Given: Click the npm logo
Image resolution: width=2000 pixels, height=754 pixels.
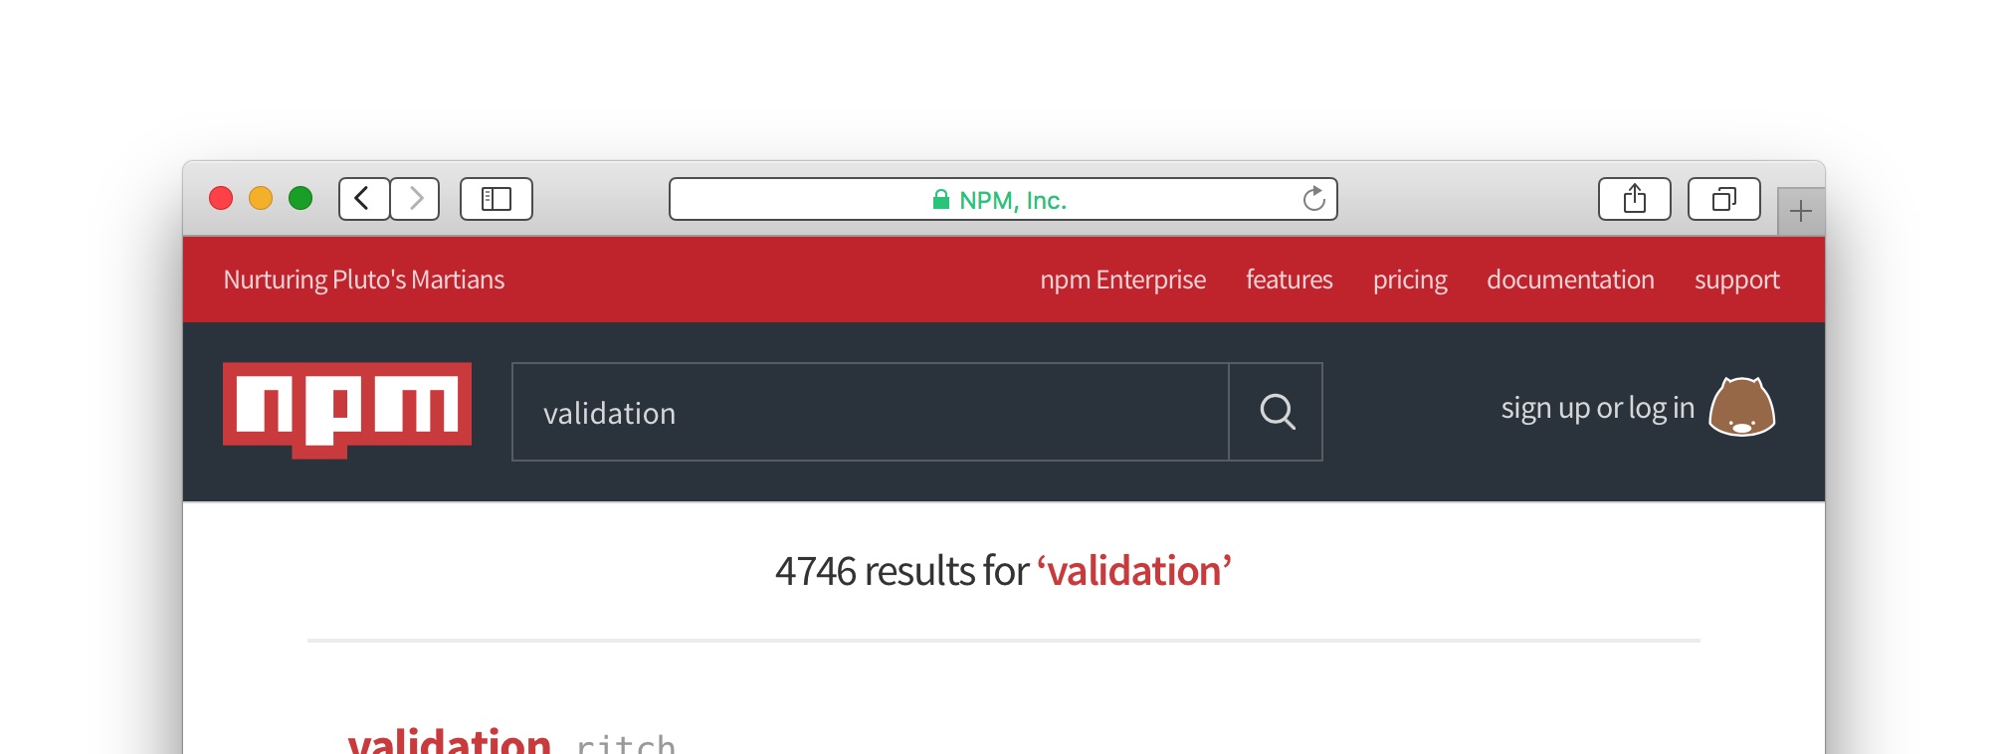Looking at the screenshot, I should coord(347,410).
